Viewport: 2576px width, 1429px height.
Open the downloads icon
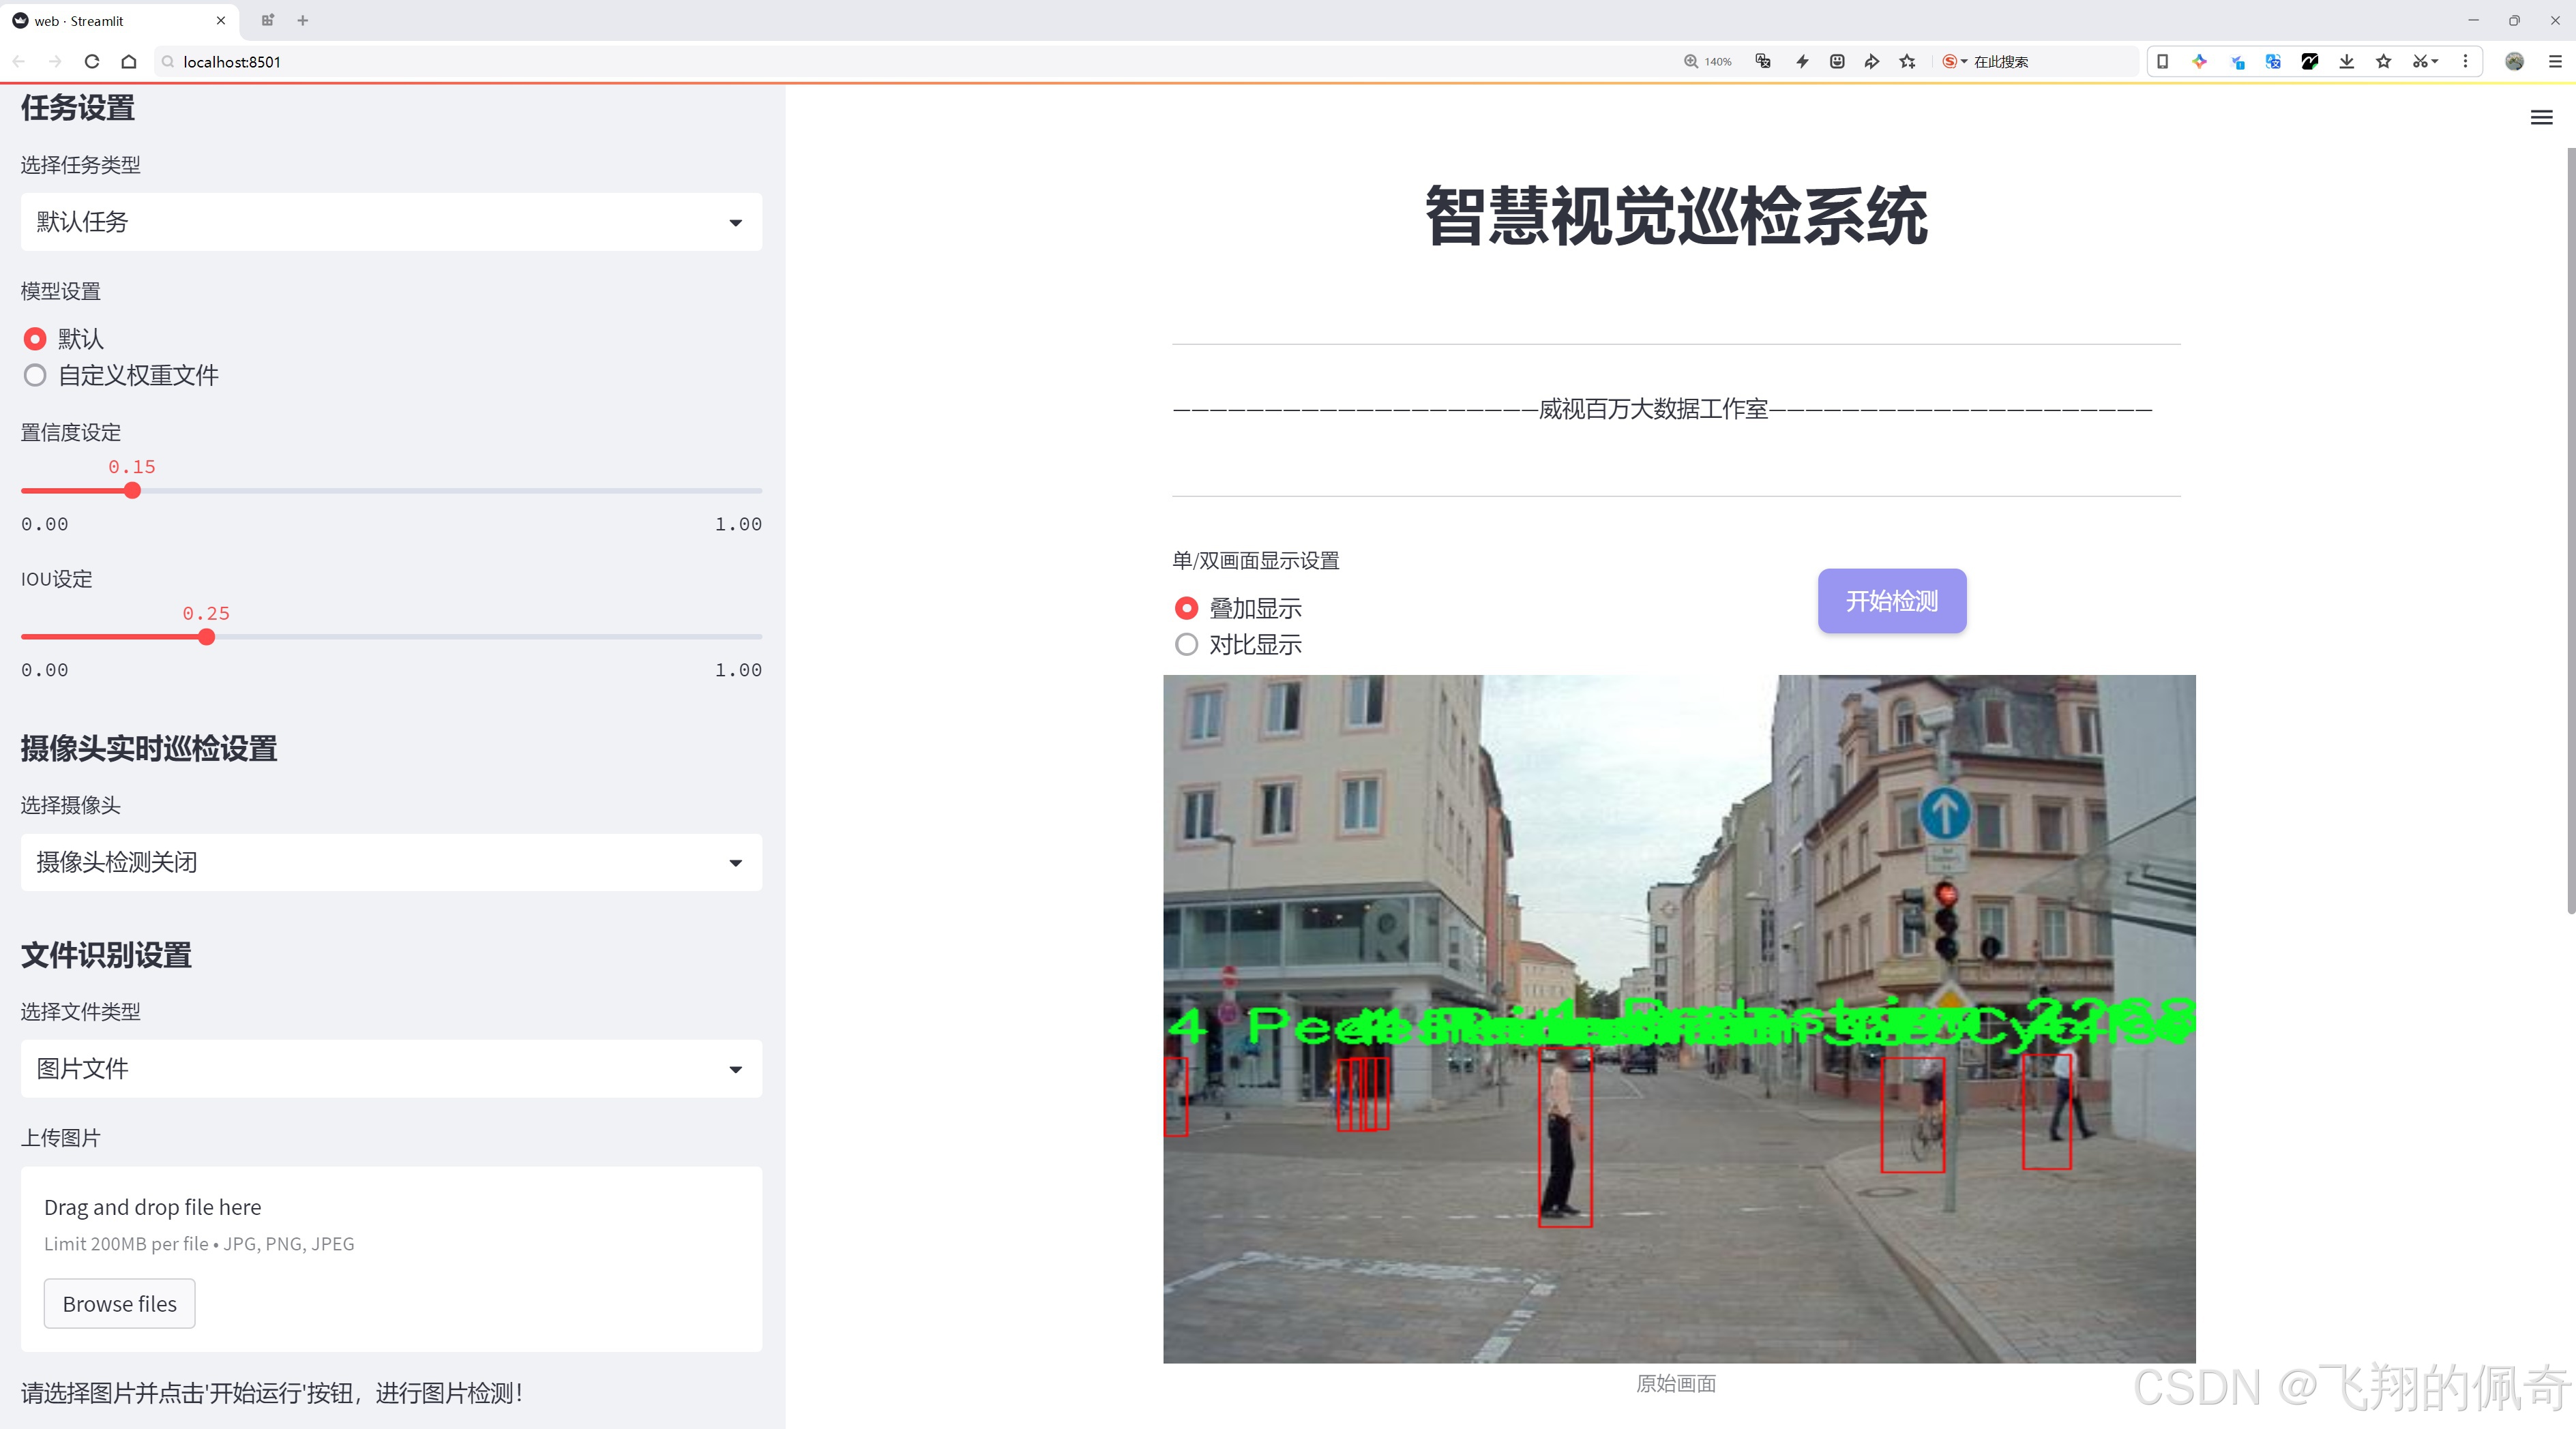coord(2347,61)
